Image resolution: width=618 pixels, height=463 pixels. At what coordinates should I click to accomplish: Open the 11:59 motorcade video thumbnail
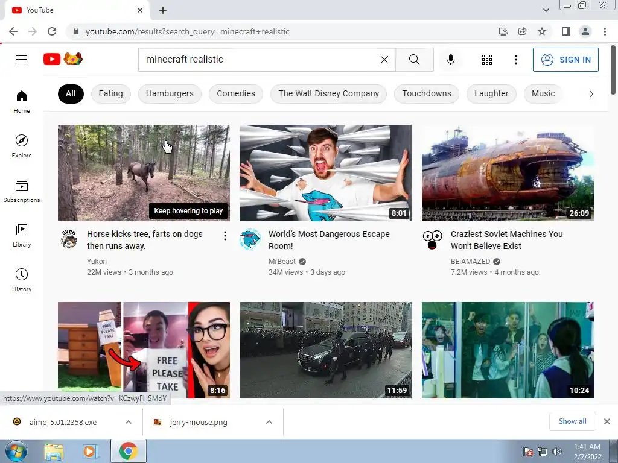[x=325, y=350]
